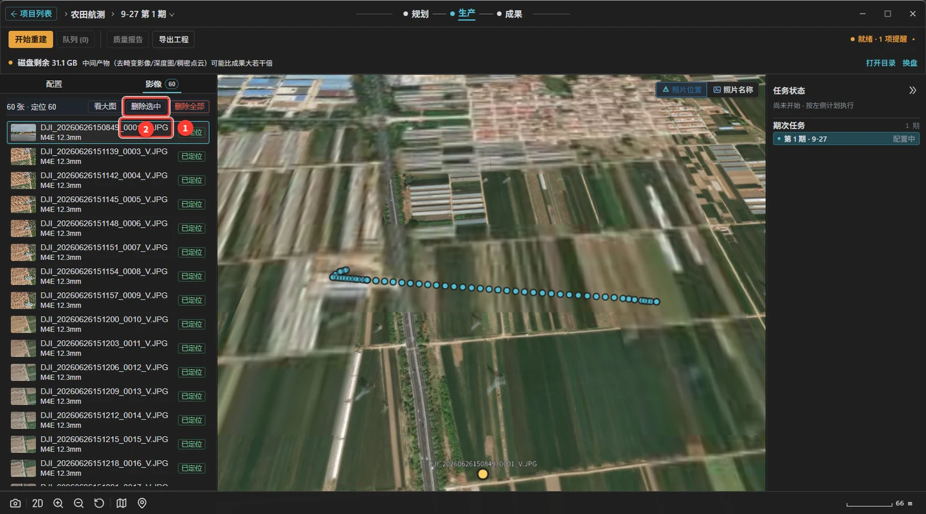Viewport: 926px width, 514px height.
Task: Click the 换盘 link
Action: coord(910,63)
